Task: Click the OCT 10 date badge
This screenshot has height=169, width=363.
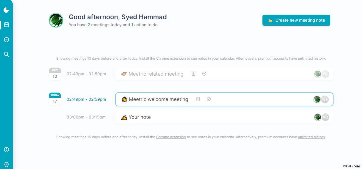Action: pos(55,73)
